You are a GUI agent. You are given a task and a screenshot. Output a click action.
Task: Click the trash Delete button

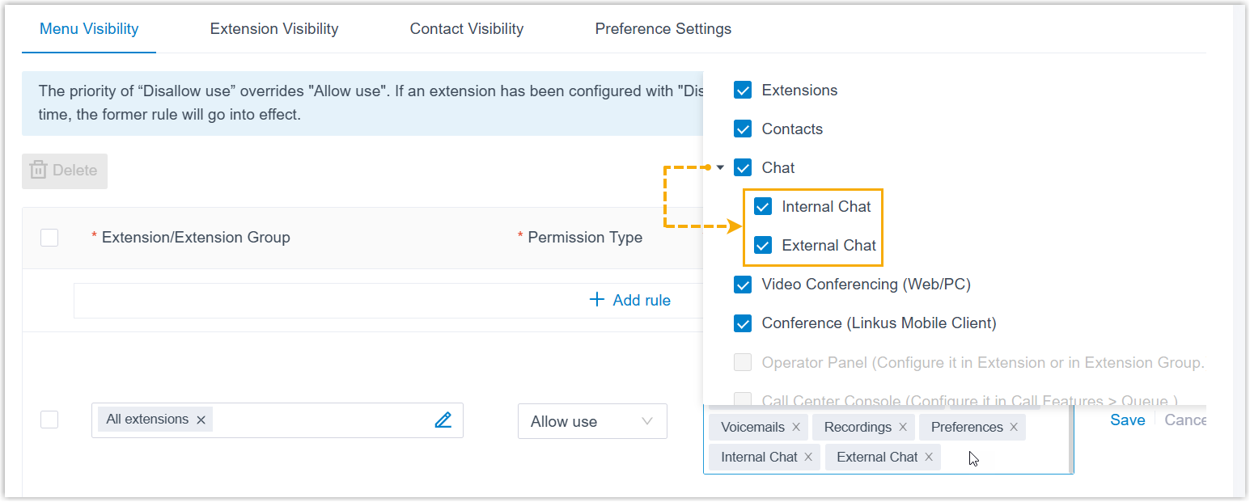coord(65,171)
